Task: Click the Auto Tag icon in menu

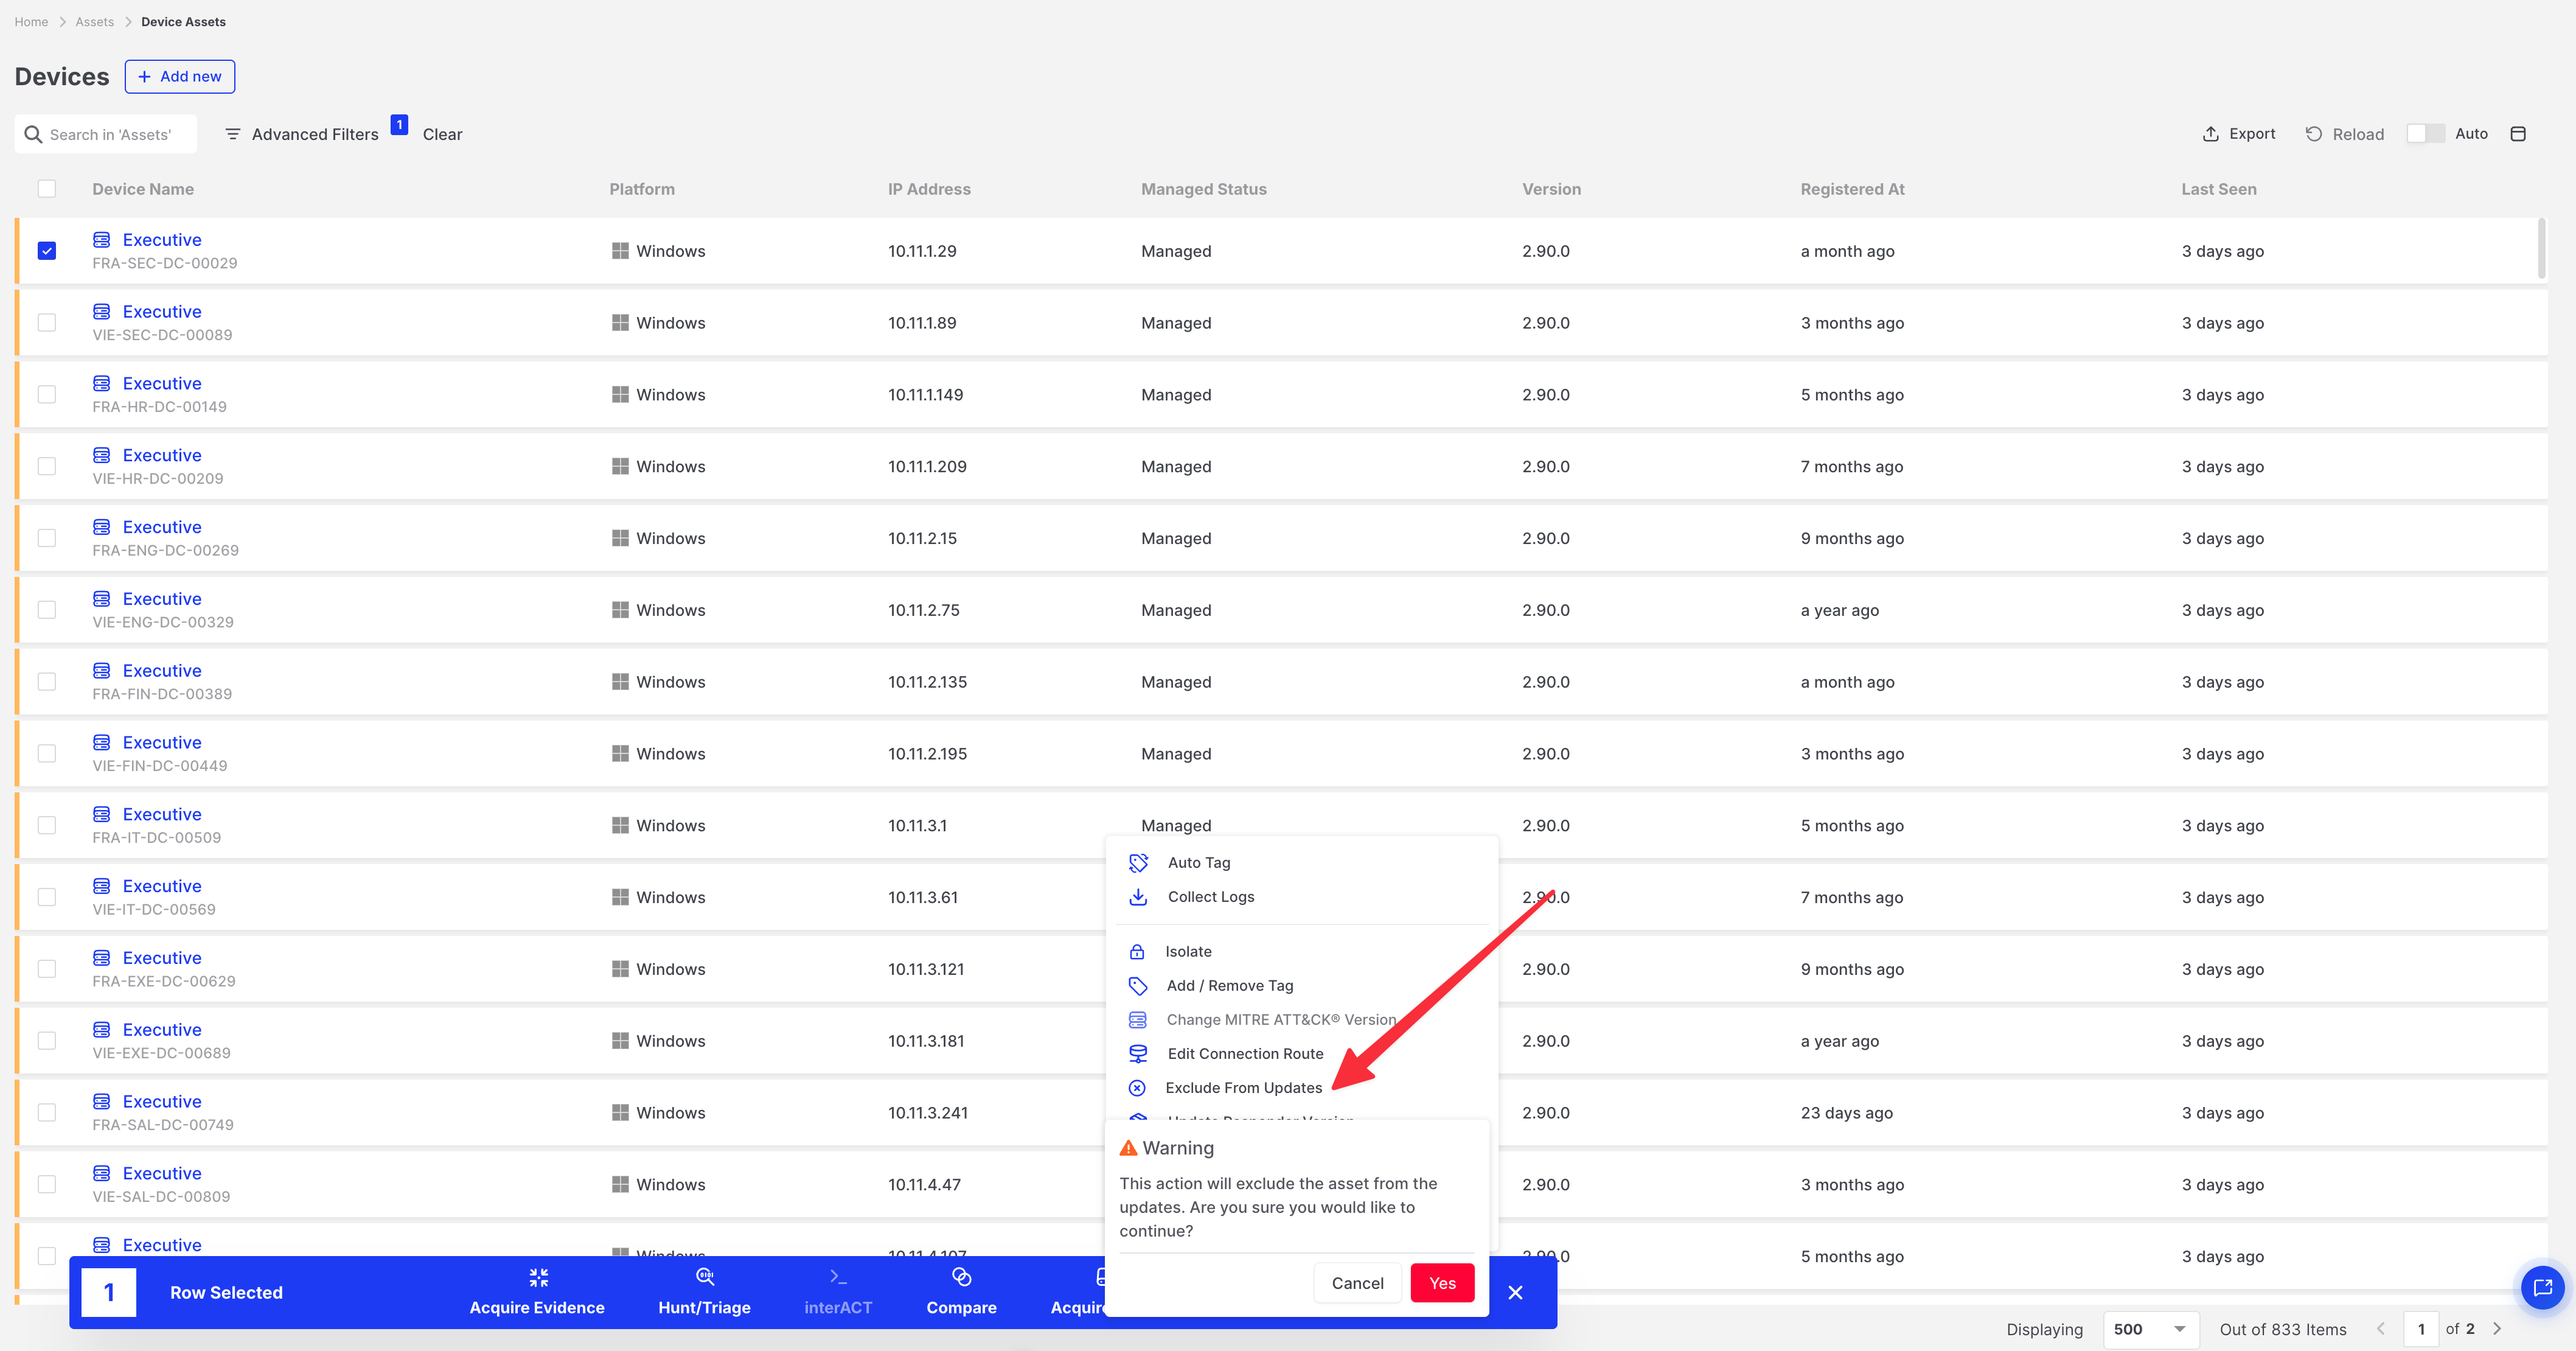Action: click(x=1138, y=862)
